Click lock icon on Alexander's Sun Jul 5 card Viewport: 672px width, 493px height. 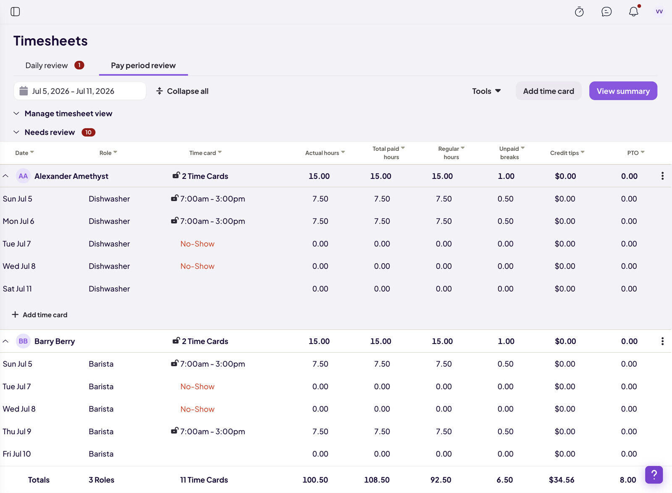click(174, 198)
